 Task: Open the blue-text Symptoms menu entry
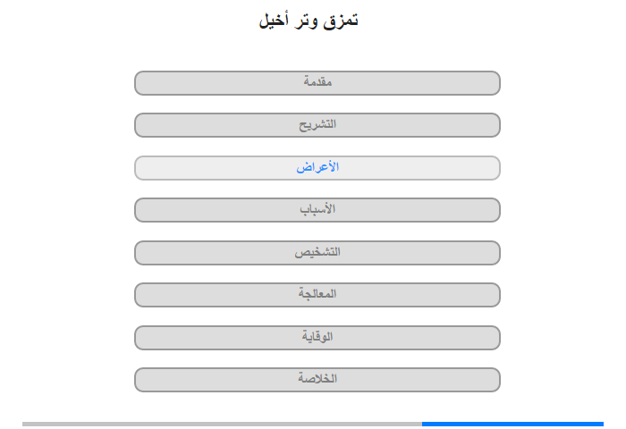coord(317,168)
